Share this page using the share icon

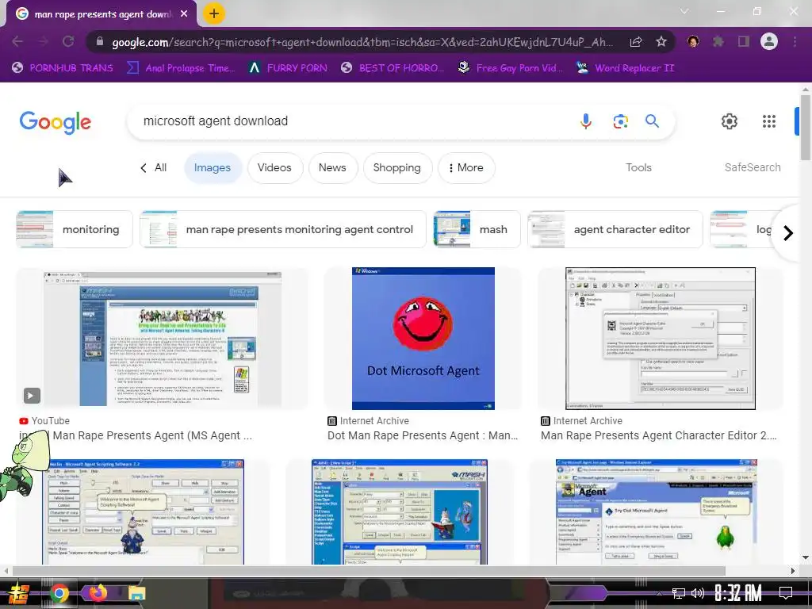point(636,42)
